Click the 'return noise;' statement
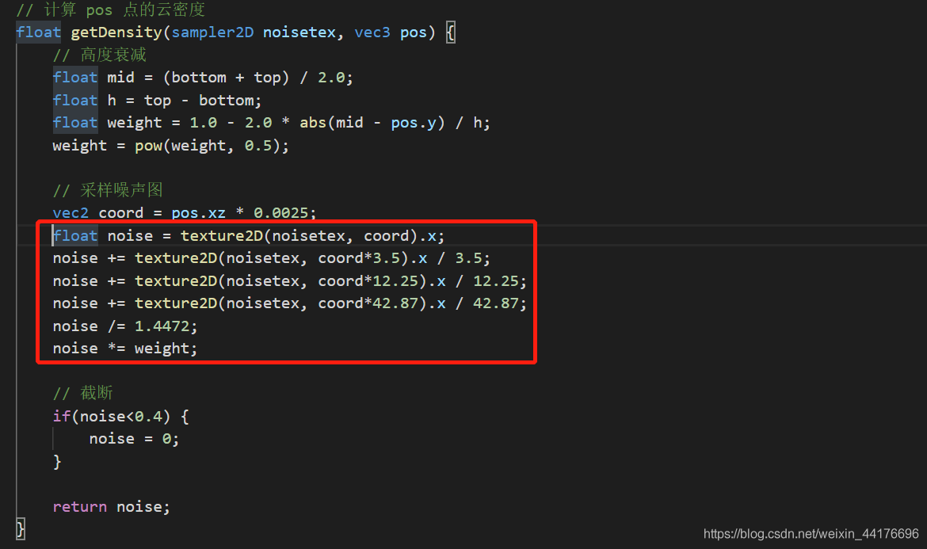This screenshot has width=927, height=549. (x=111, y=506)
